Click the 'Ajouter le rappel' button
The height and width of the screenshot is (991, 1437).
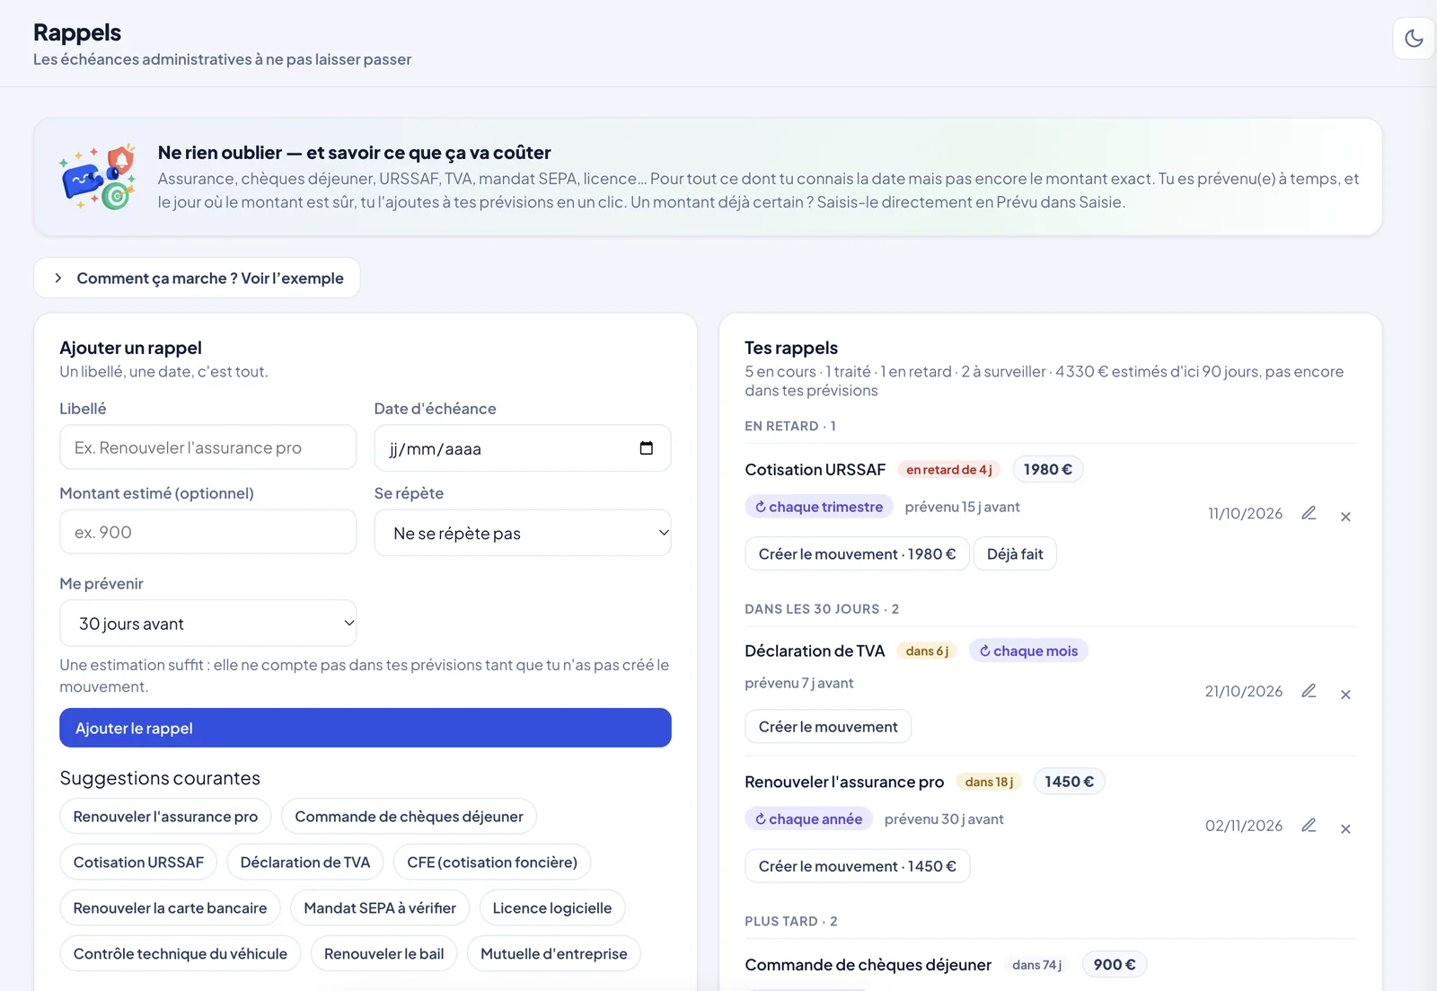[366, 728]
